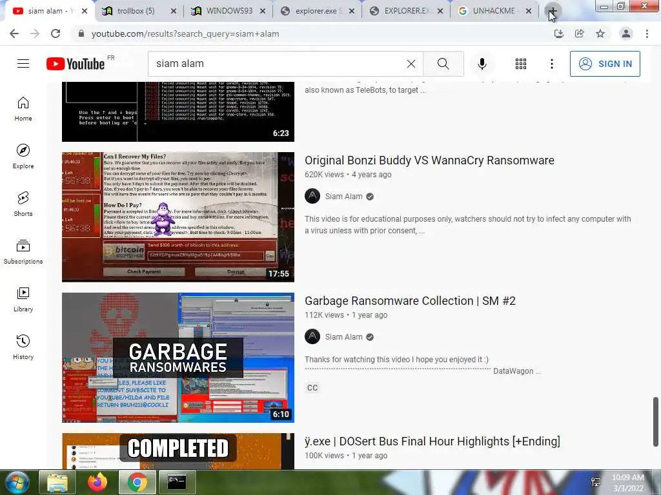The image size is (661, 495).
Task: Open Siam Alam channel under Garbage Ransomware video
Action: (343, 336)
